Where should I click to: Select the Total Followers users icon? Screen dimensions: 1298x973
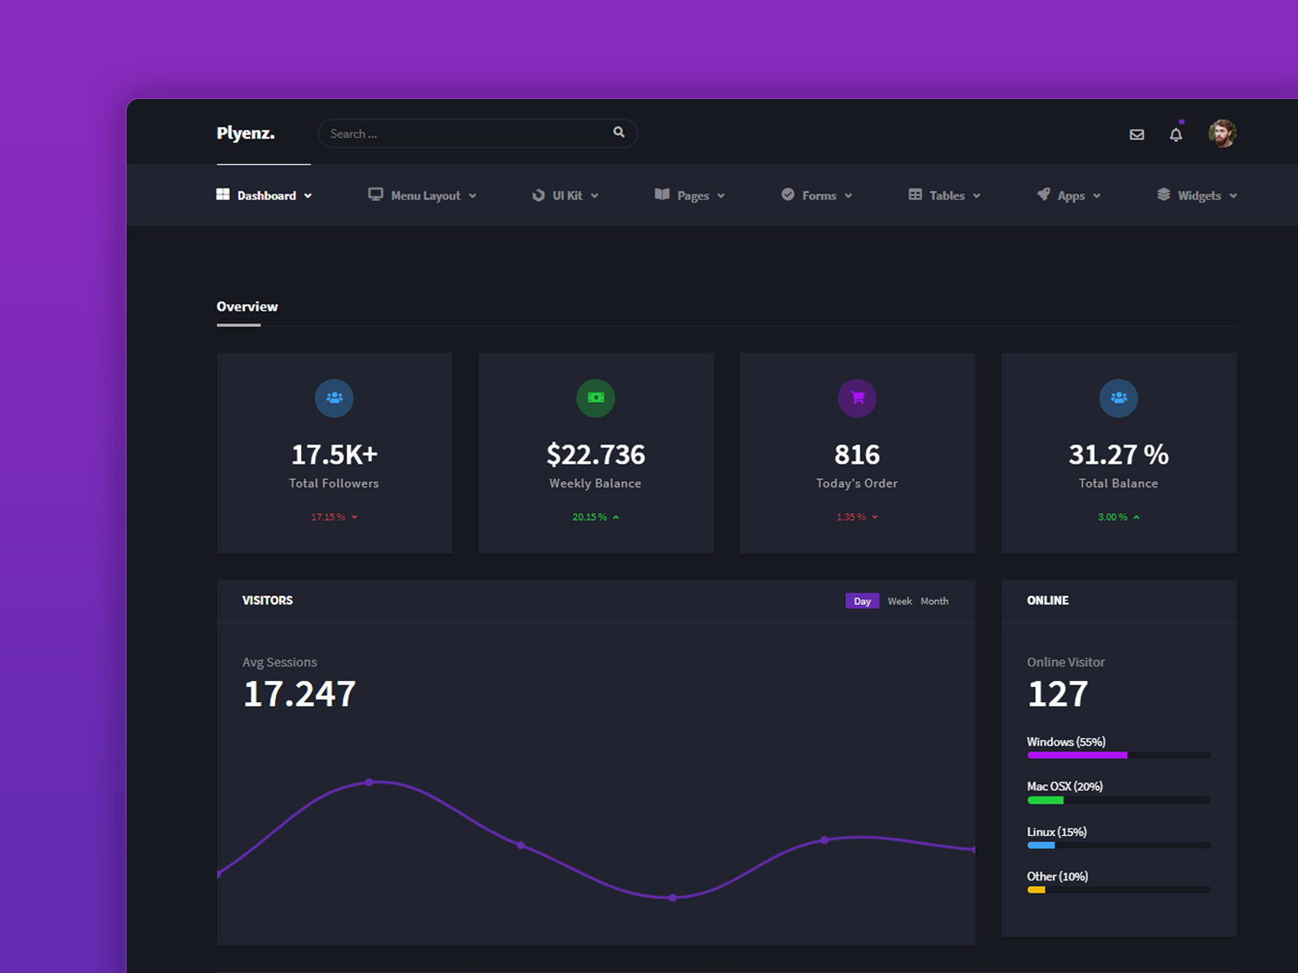coord(334,398)
